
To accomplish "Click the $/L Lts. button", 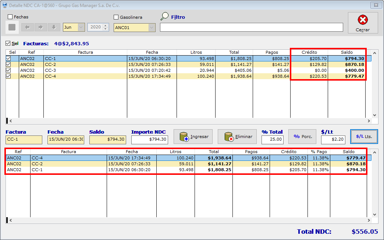I will tap(364, 137).
